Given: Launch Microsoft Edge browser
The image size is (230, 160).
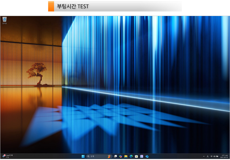Looking at the screenshot, I should [x=131, y=156].
